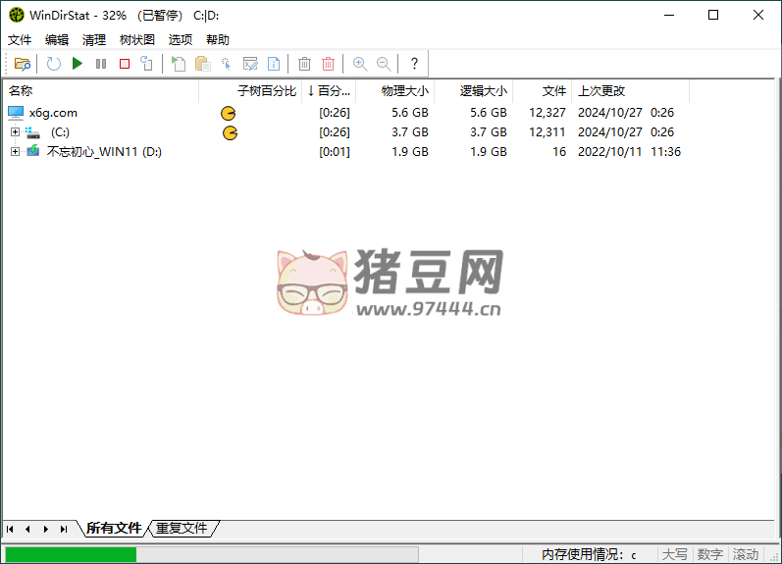The height and width of the screenshot is (564, 782).
Task: Click the 名称 column header
Action: click(101, 91)
